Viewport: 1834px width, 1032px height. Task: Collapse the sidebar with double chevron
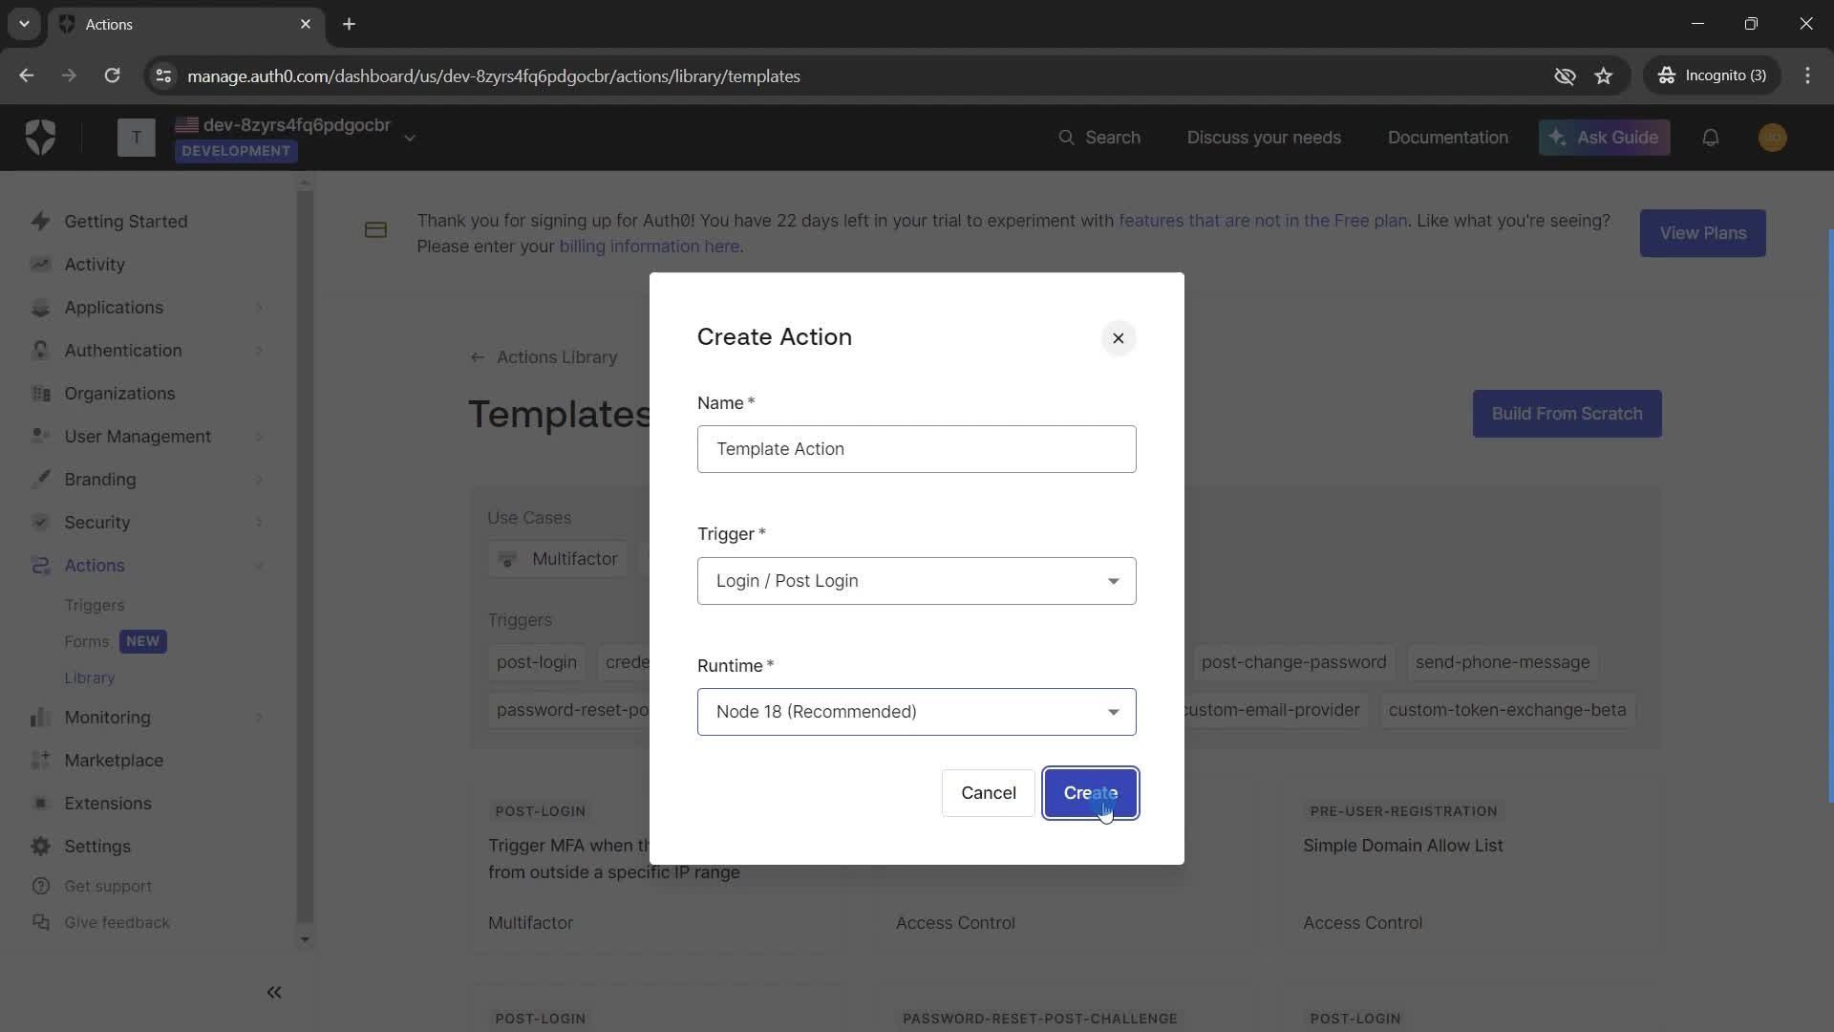click(274, 993)
